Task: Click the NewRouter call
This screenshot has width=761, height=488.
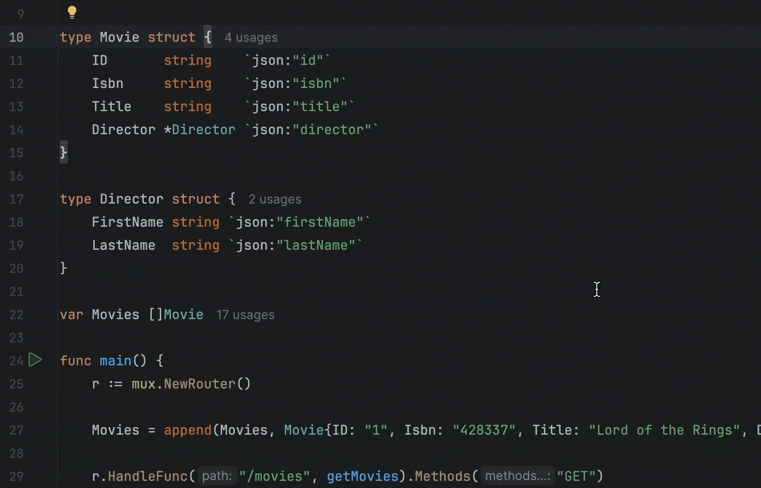Action: [199, 384]
